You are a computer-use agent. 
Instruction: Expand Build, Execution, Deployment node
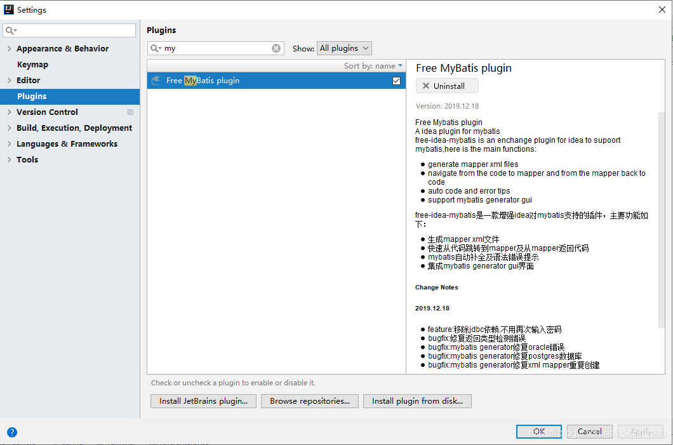pyautogui.click(x=9, y=128)
